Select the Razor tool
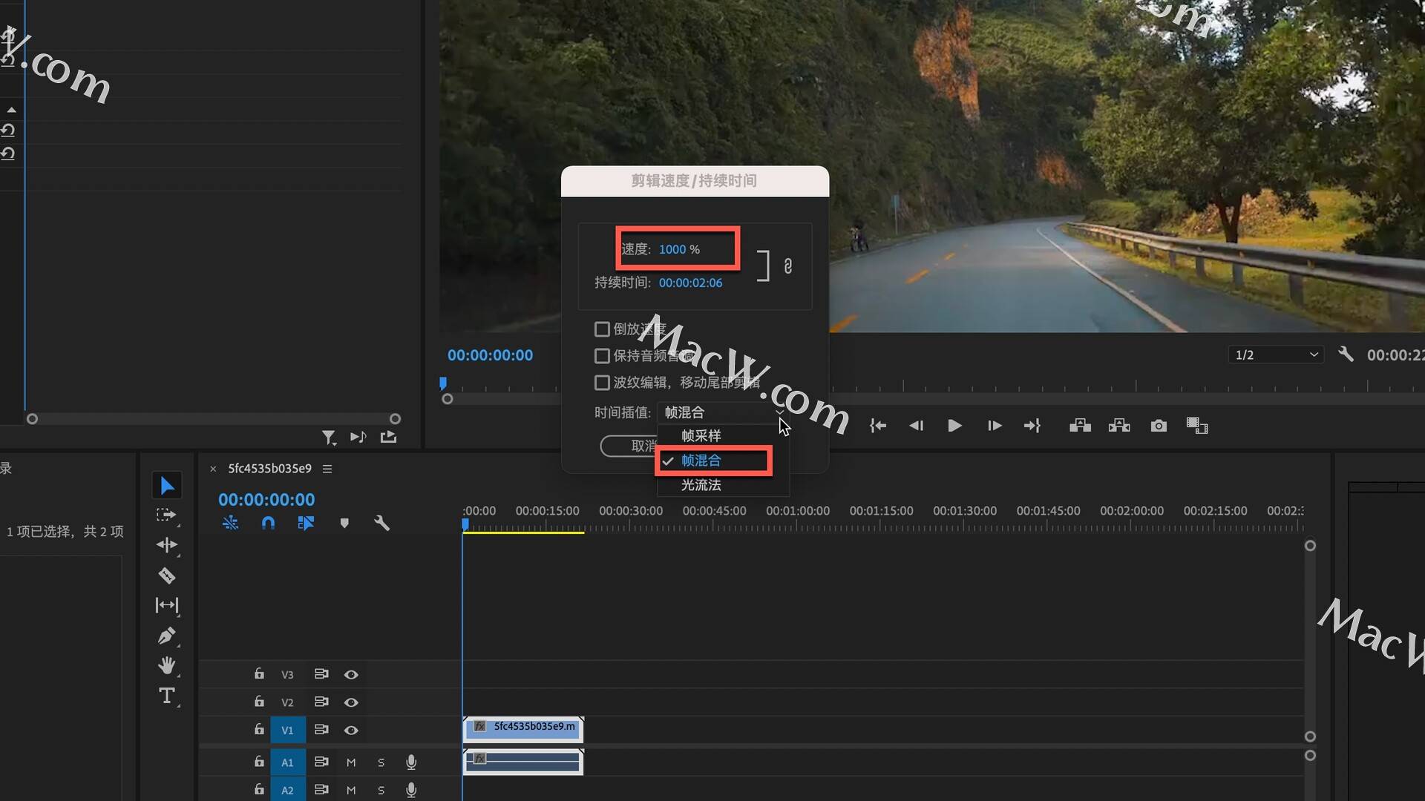The image size is (1425, 801). point(166,576)
